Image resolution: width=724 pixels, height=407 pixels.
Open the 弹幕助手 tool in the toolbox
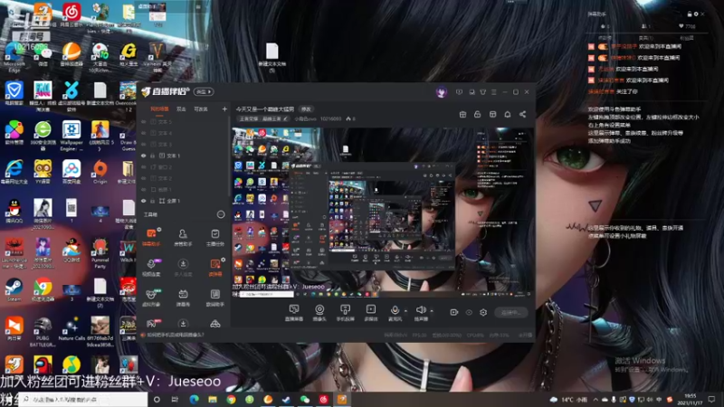click(x=151, y=237)
